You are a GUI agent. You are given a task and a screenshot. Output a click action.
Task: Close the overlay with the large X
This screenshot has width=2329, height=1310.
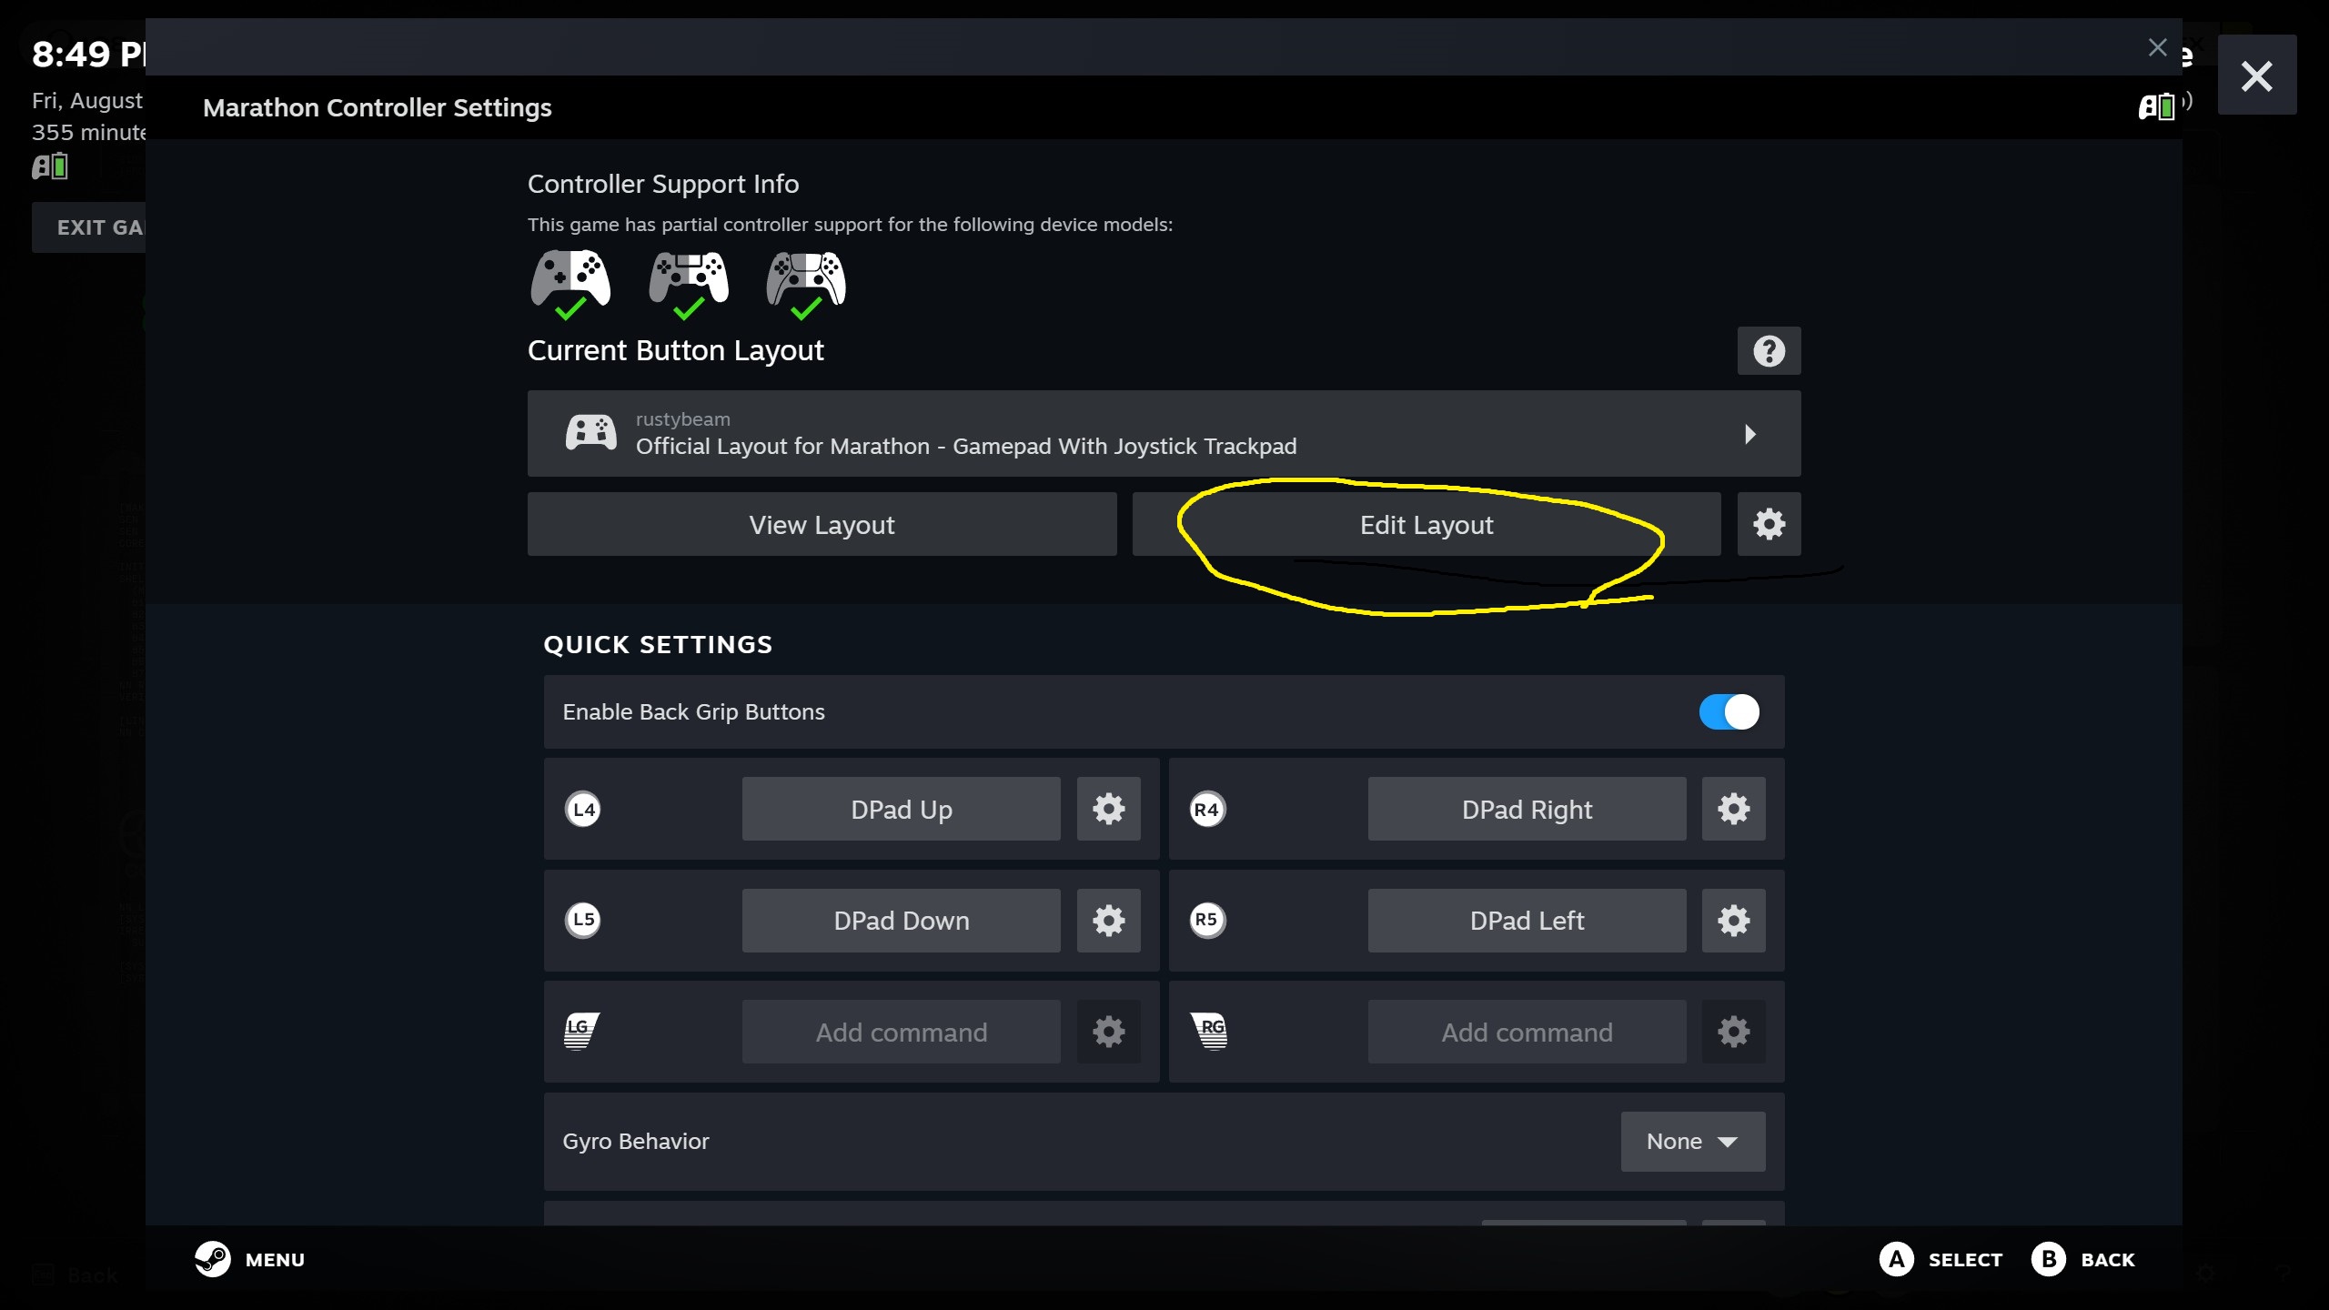[x=2257, y=76]
